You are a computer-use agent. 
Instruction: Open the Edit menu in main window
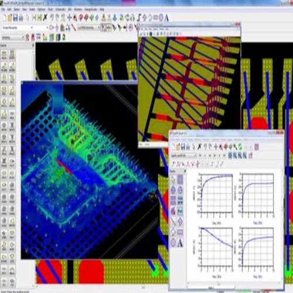click(9, 9)
